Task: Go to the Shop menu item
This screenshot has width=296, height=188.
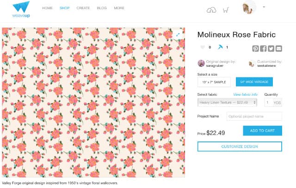Action: pos(65,8)
